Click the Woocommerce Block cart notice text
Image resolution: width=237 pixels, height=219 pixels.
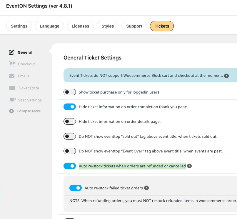146,76
